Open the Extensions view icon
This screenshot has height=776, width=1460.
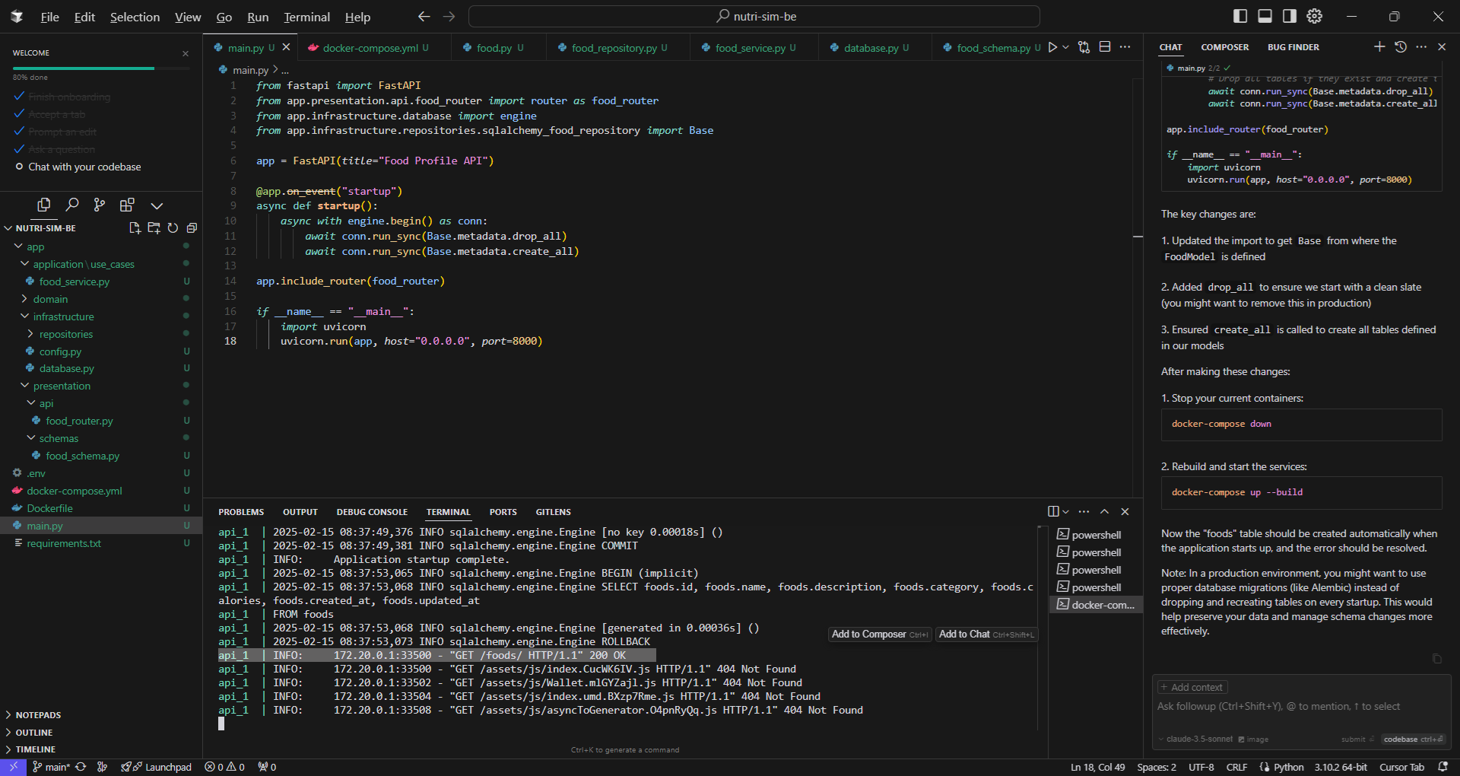tap(127, 205)
